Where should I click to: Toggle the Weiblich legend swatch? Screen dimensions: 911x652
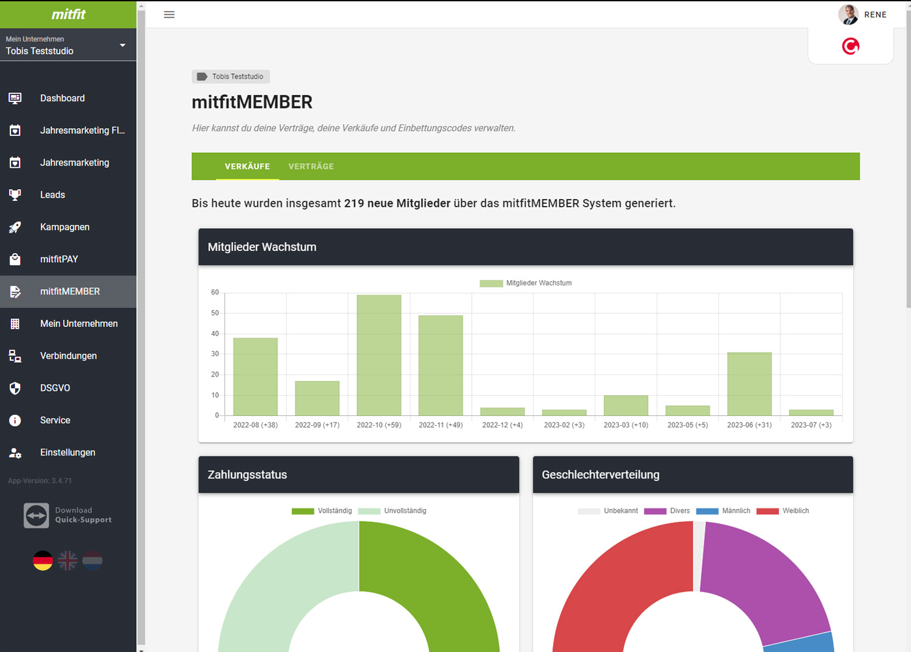768,511
